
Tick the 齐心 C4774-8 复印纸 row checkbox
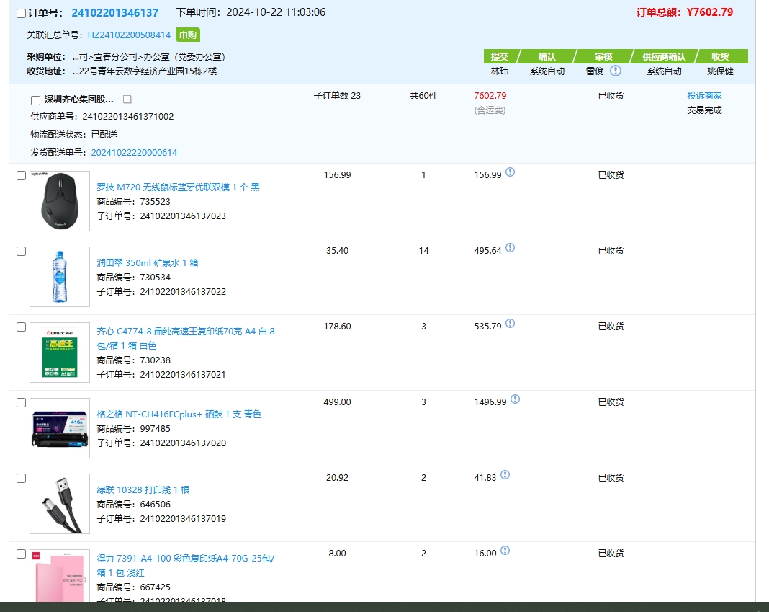(x=21, y=327)
